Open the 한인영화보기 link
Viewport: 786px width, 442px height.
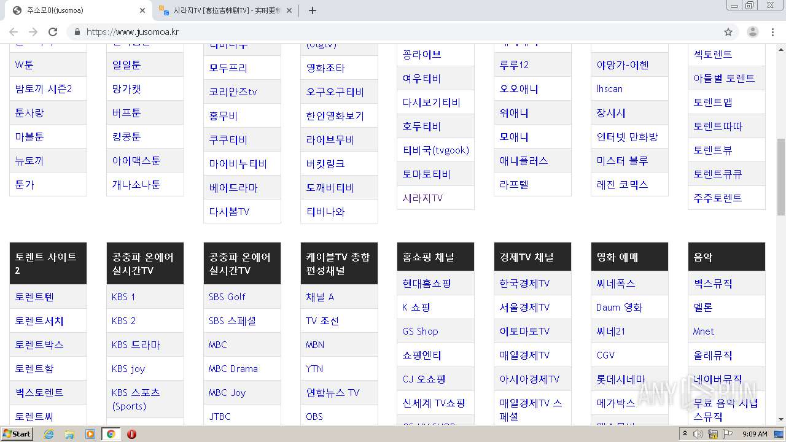click(335, 115)
